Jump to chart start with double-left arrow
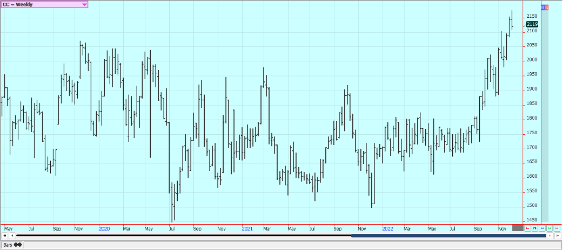This screenshot has width=563, height=250. click(5, 235)
